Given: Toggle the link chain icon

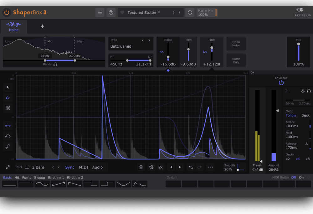Looking at the screenshot, I should (19, 167).
